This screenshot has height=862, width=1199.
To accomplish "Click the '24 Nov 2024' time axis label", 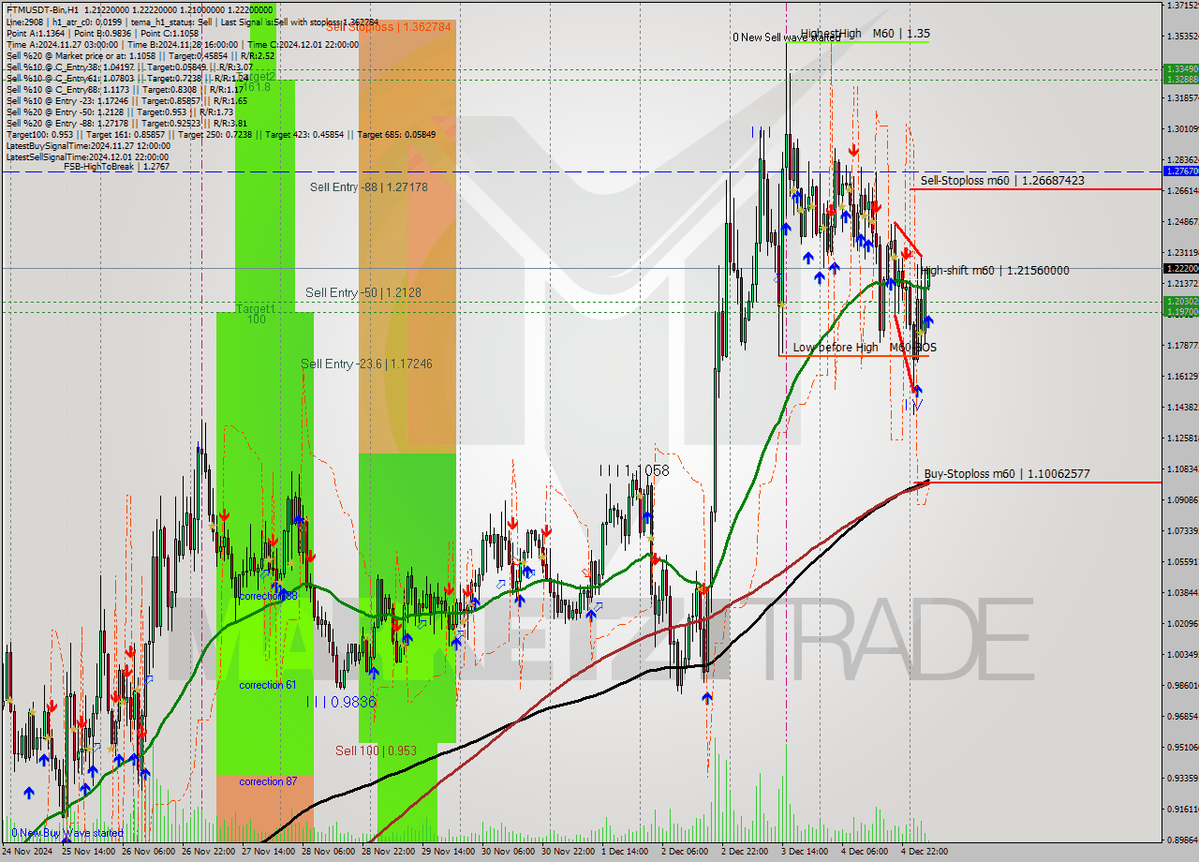I will 28,853.
